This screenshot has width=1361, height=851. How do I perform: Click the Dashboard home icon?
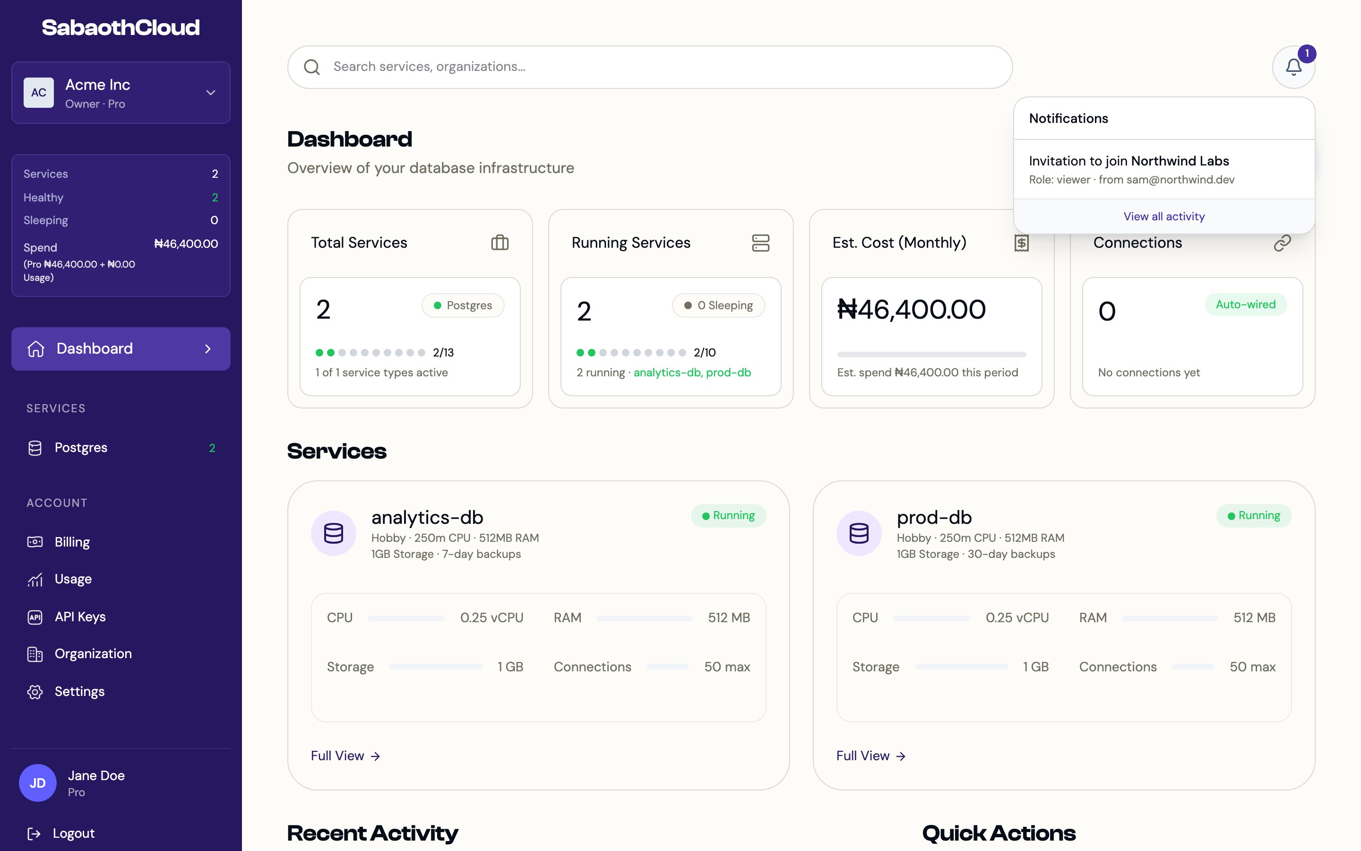click(36, 349)
